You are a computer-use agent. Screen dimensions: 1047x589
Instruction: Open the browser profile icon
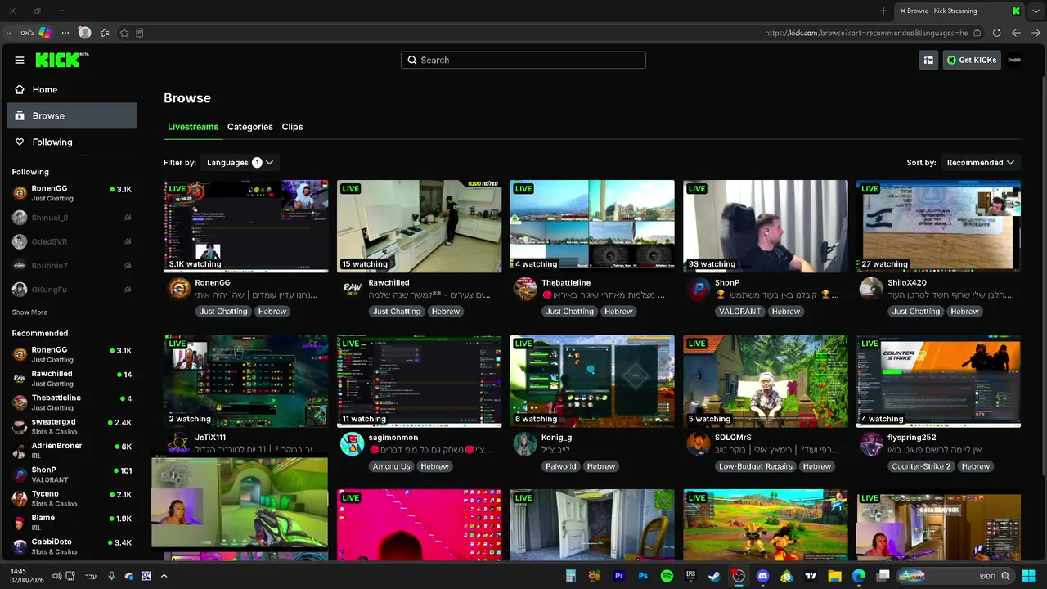tap(84, 33)
